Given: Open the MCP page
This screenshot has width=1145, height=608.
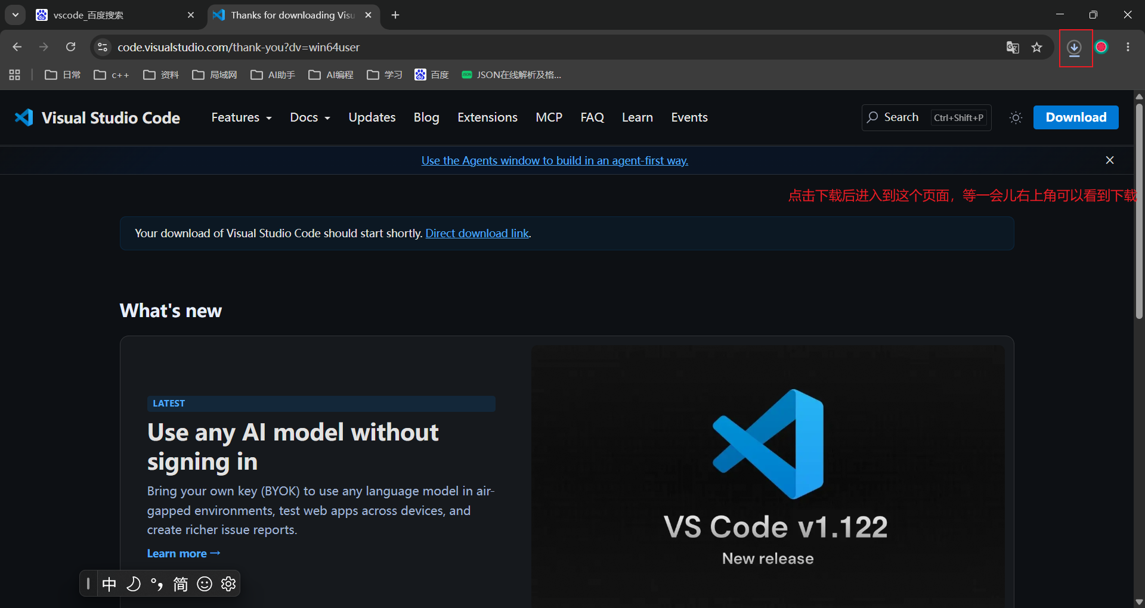Looking at the screenshot, I should click(x=549, y=117).
